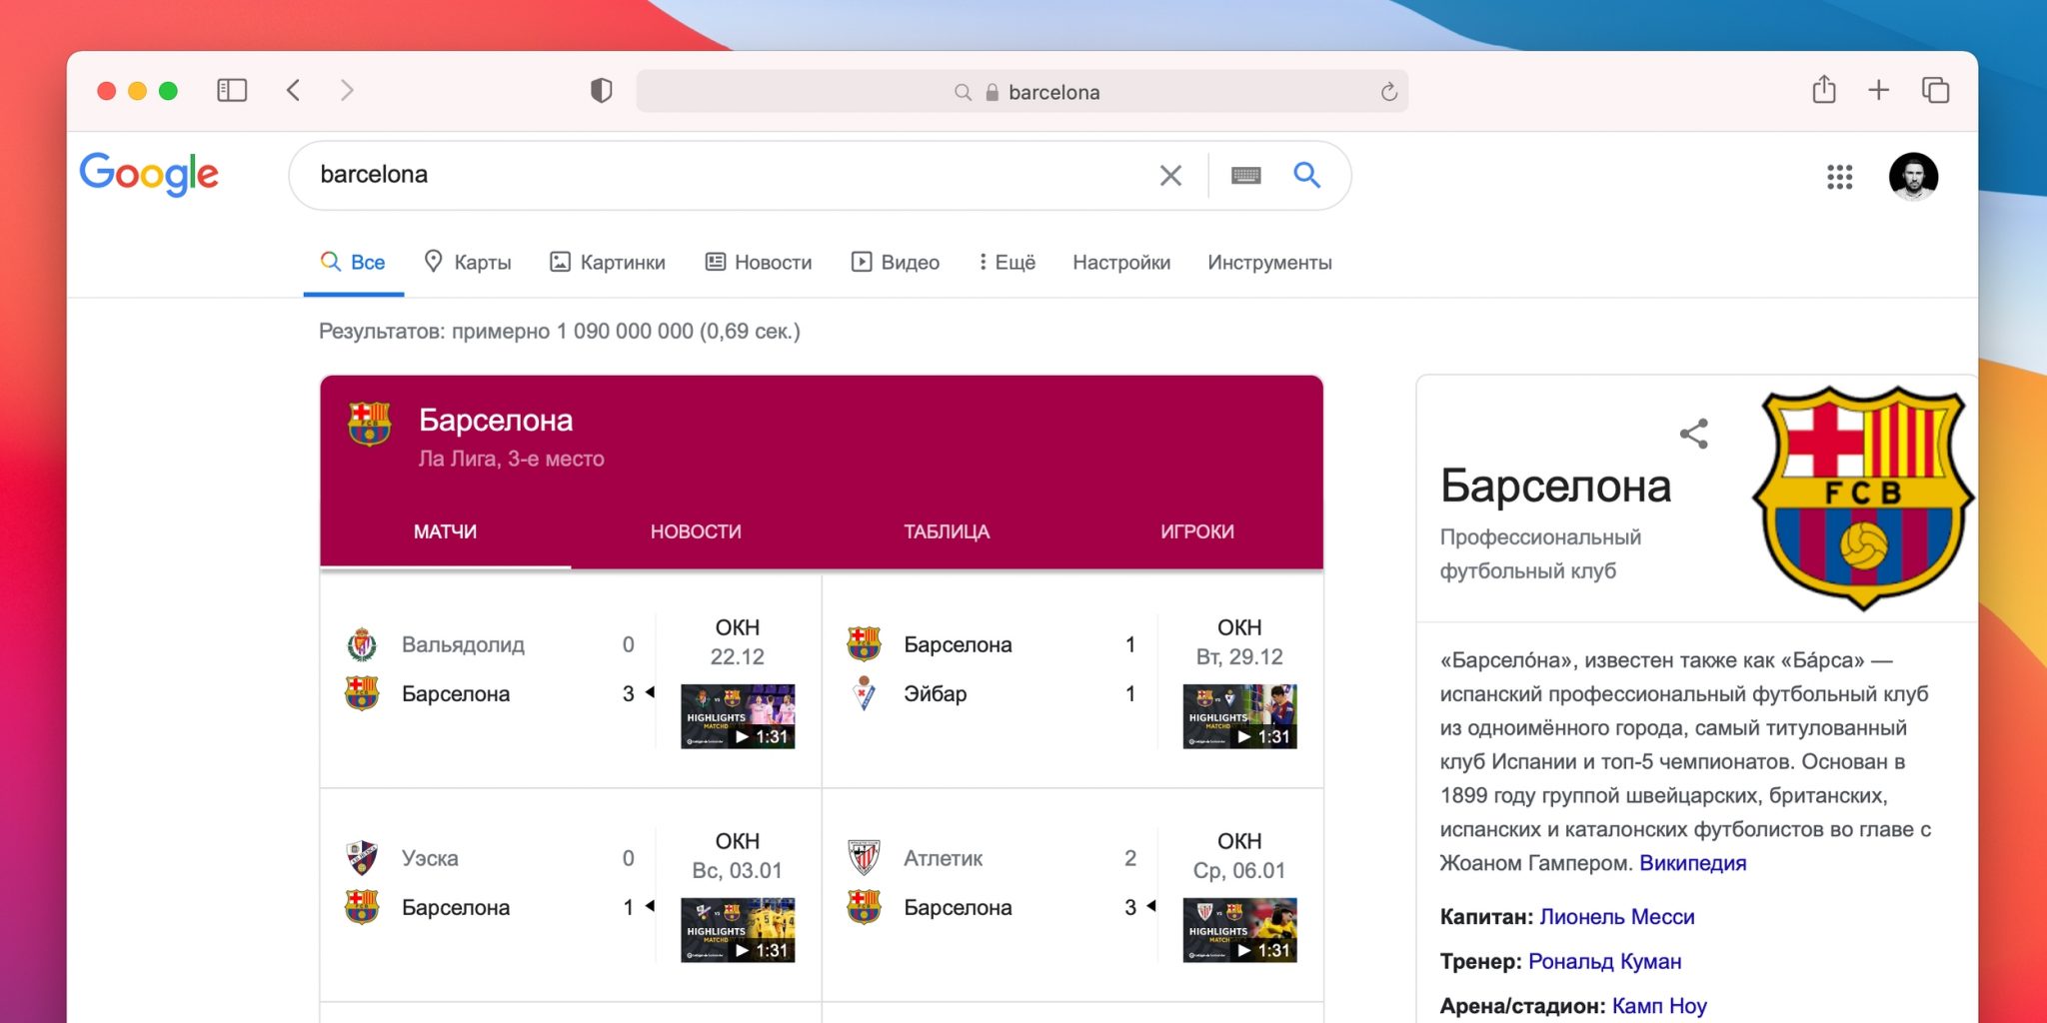Go forward with Safari's forward arrow
Viewport: 2047px width, 1023px height.
click(347, 91)
